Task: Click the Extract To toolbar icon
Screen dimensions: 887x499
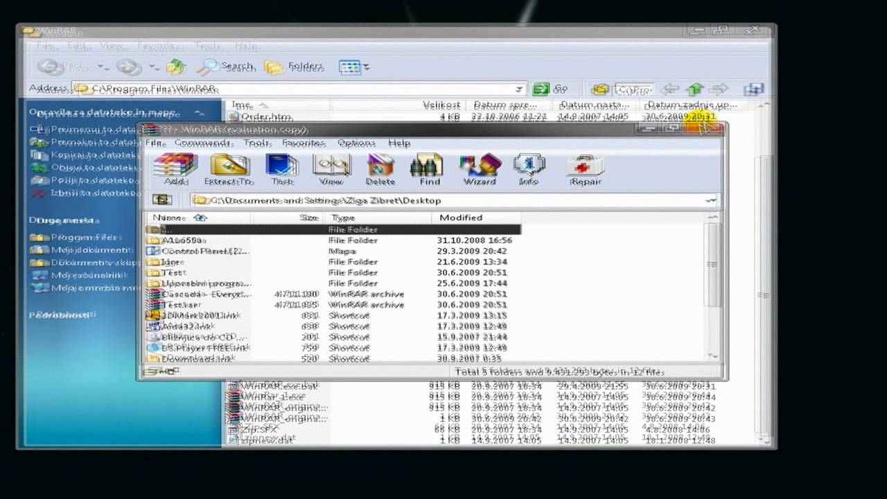Action: (x=230, y=170)
